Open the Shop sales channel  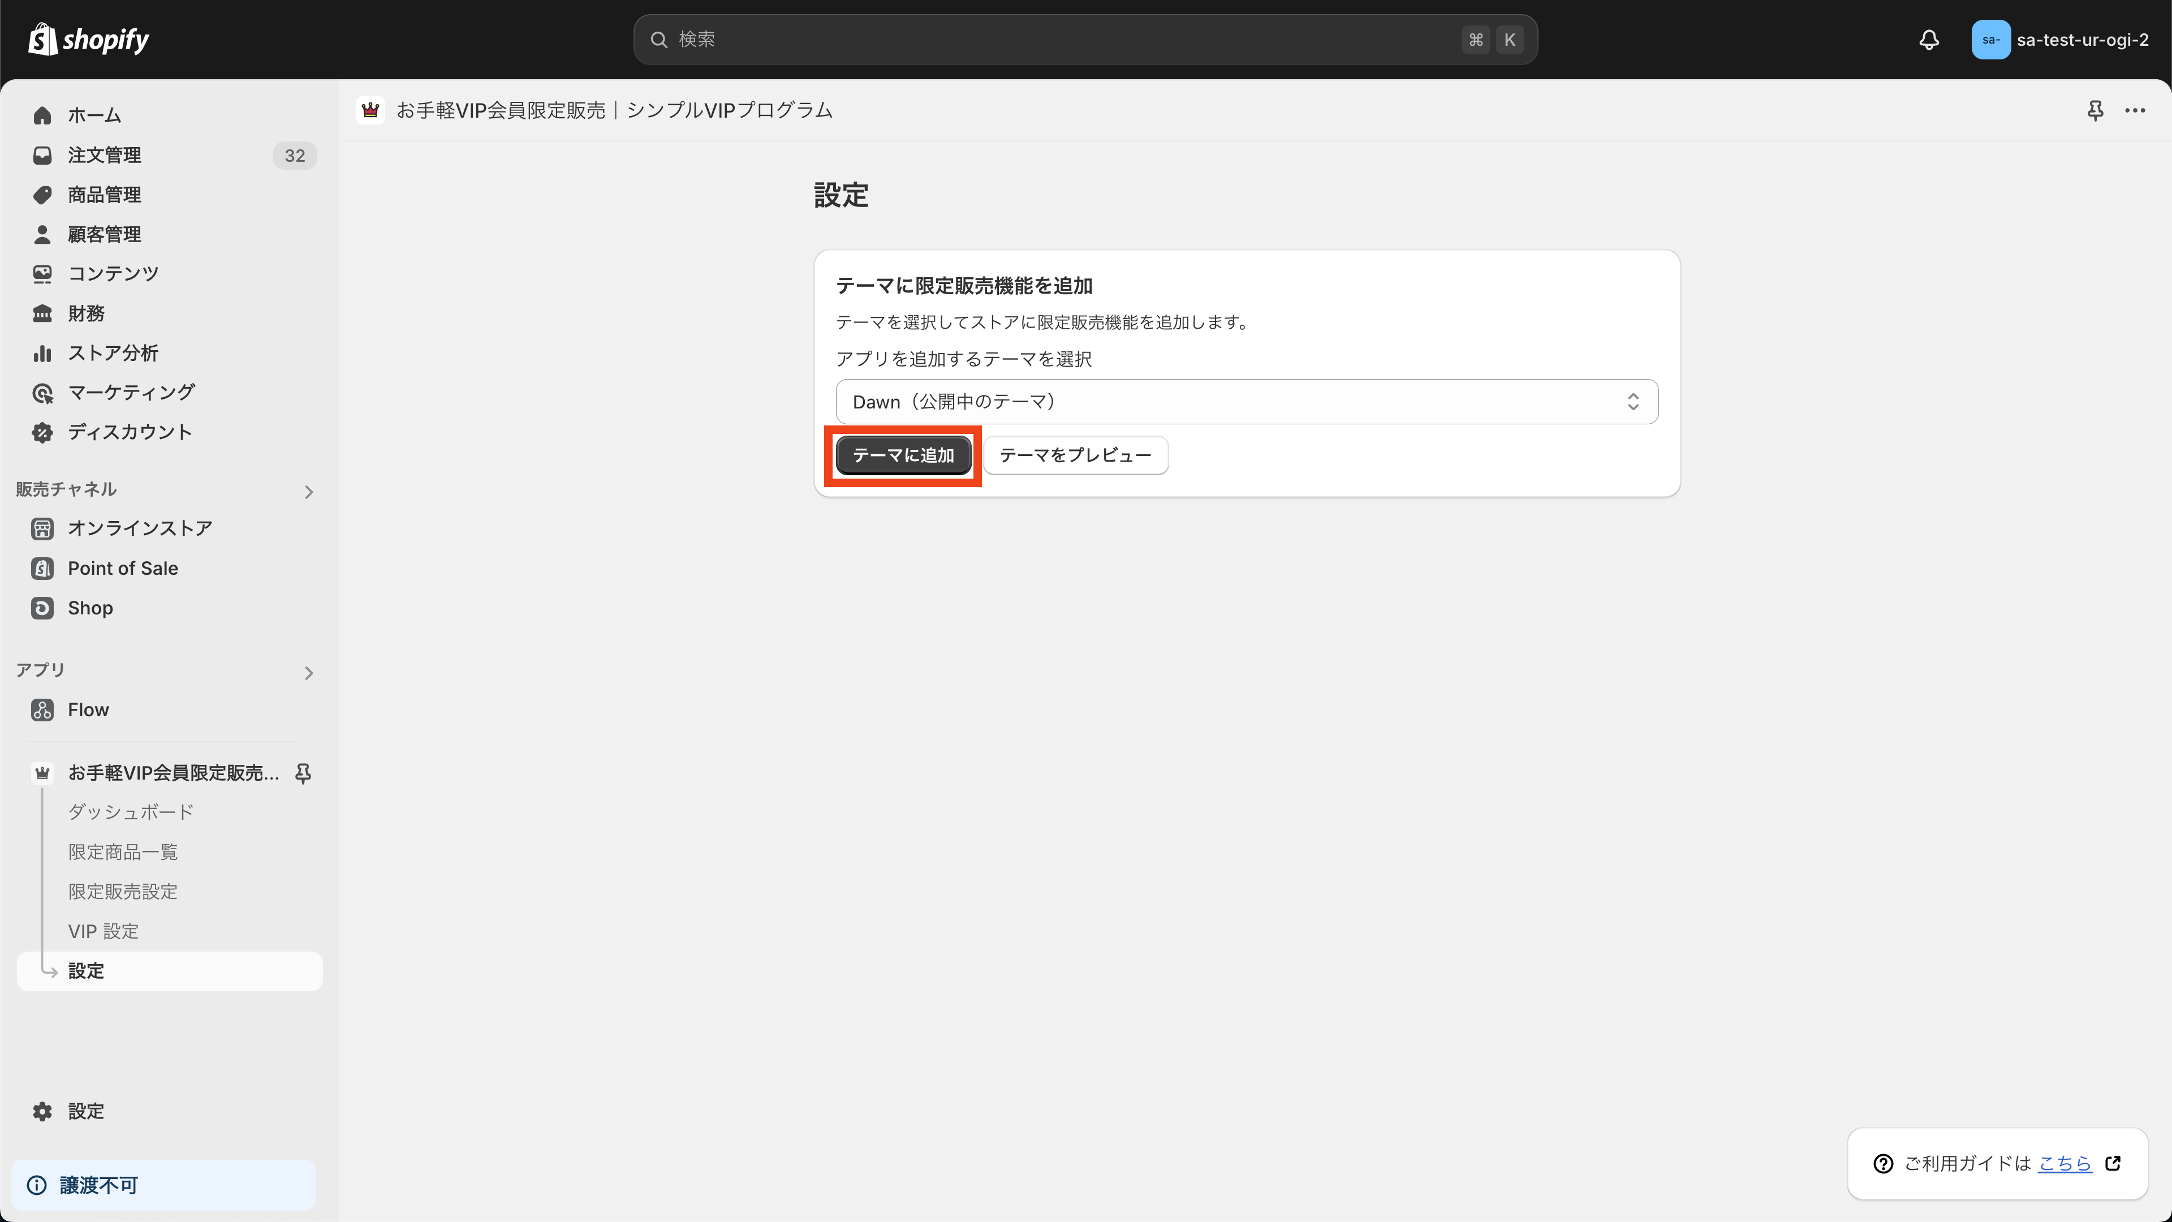tap(89, 607)
